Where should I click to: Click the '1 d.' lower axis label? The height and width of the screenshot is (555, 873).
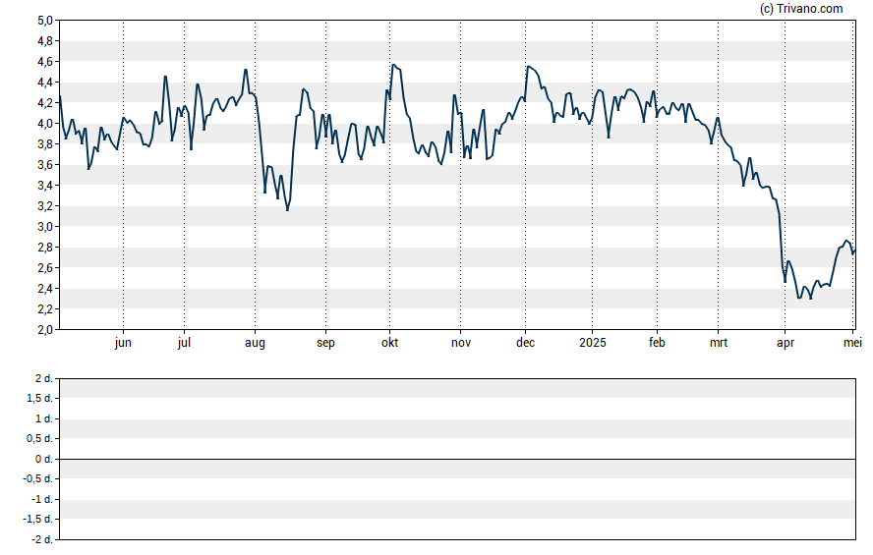point(44,418)
